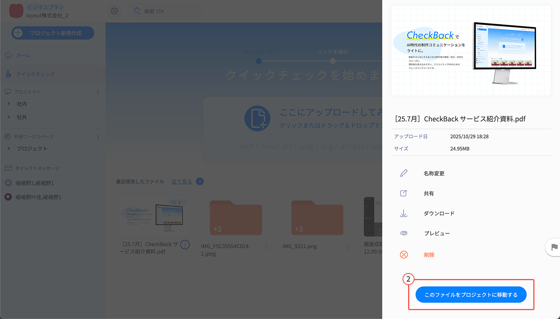Open the 外部ワークスペース section three-dot menu
The height and width of the screenshot is (319, 560).
point(98,137)
